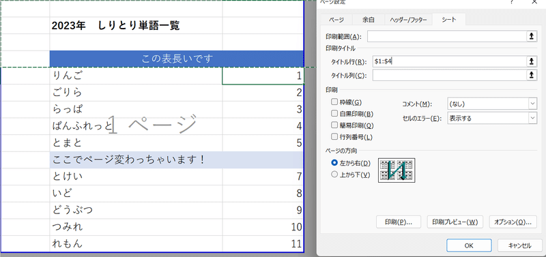Select the cell らっぱ

pyautogui.click(x=136, y=109)
